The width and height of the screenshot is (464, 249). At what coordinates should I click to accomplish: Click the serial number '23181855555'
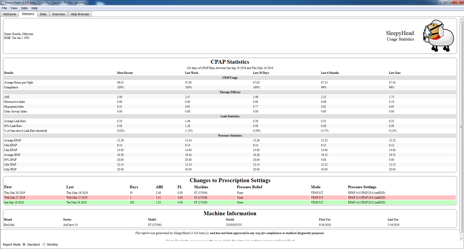coord(234,225)
